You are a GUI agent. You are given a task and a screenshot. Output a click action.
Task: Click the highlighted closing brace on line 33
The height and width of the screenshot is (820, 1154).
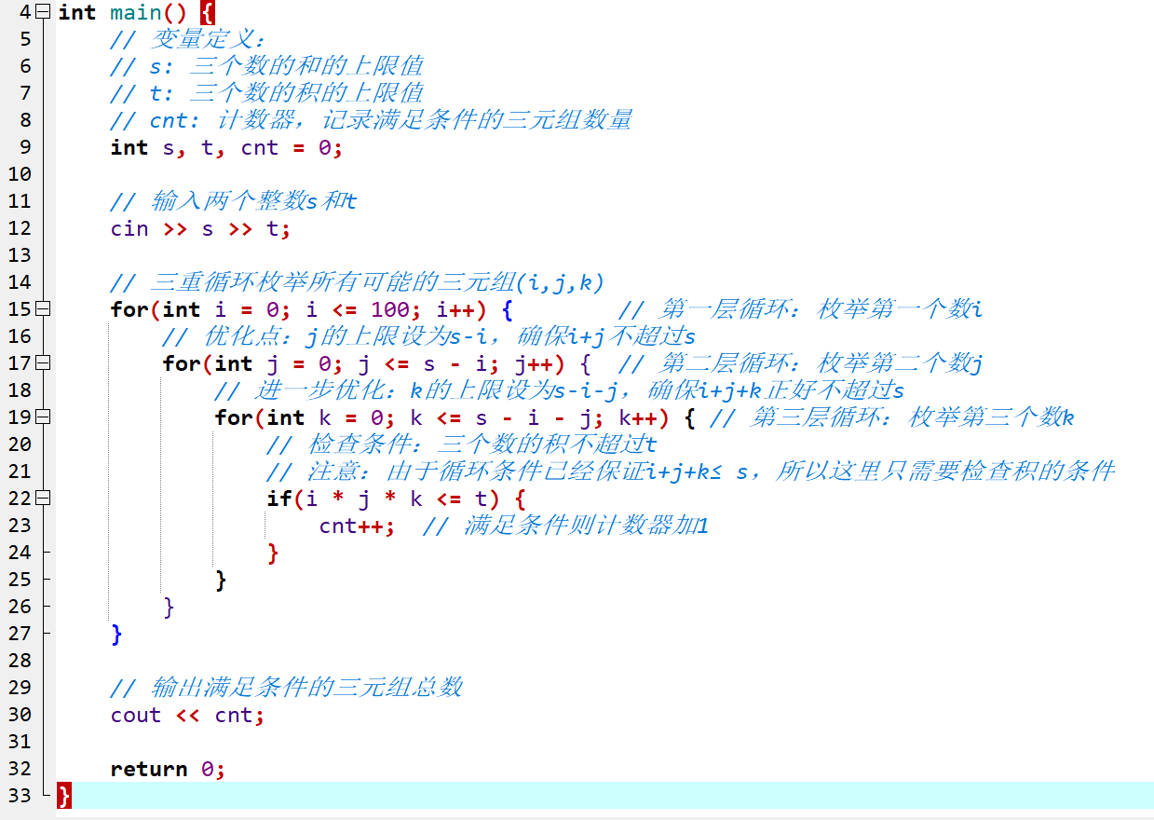64,796
